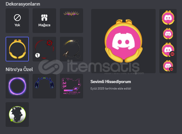The height and width of the screenshot is (134, 182).
Task: Select the green splat cloud decoration
Action: tap(17, 115)
